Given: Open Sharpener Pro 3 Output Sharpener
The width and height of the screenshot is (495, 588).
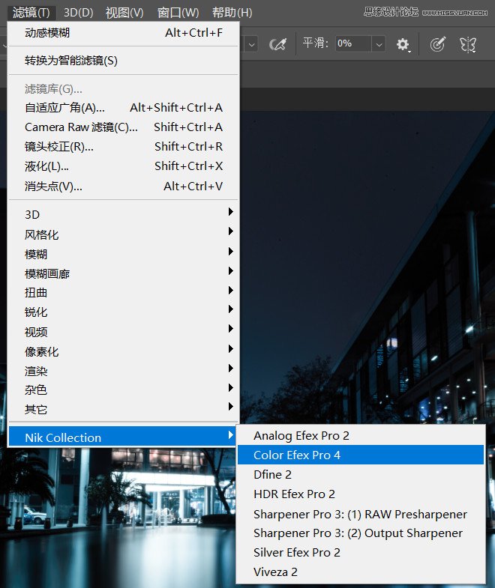Looking at the screenshot, I should pyautogui.click(x=361, y=533).
